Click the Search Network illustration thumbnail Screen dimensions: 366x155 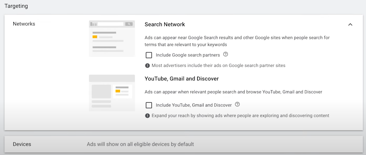pyautogui.click(x=112, y=38)
